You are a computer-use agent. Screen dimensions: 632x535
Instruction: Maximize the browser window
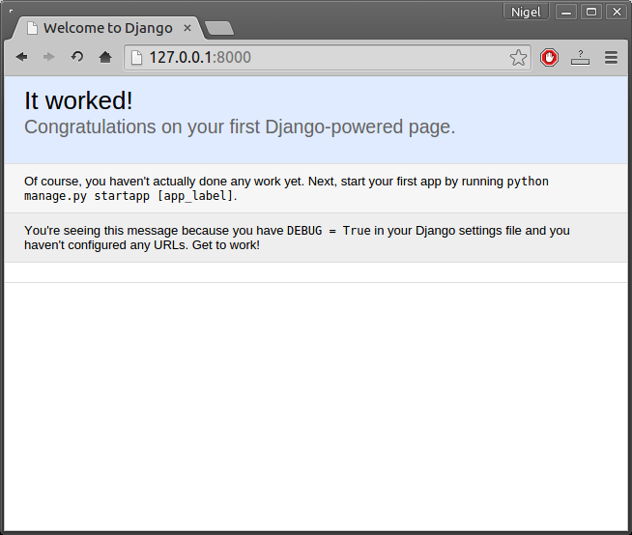pos(590,13)
